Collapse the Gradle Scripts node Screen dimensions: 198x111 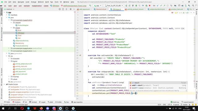click(4, 84)
